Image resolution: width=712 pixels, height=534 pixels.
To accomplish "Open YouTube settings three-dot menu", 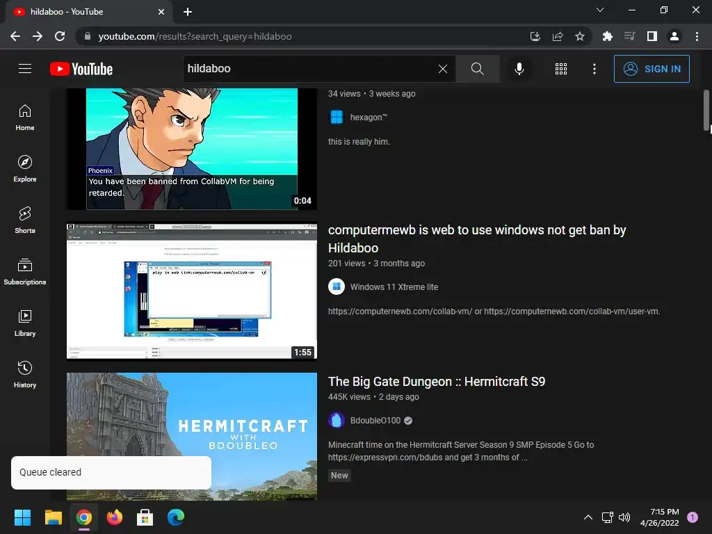I will pyautogui.click(x=594, y=69).
